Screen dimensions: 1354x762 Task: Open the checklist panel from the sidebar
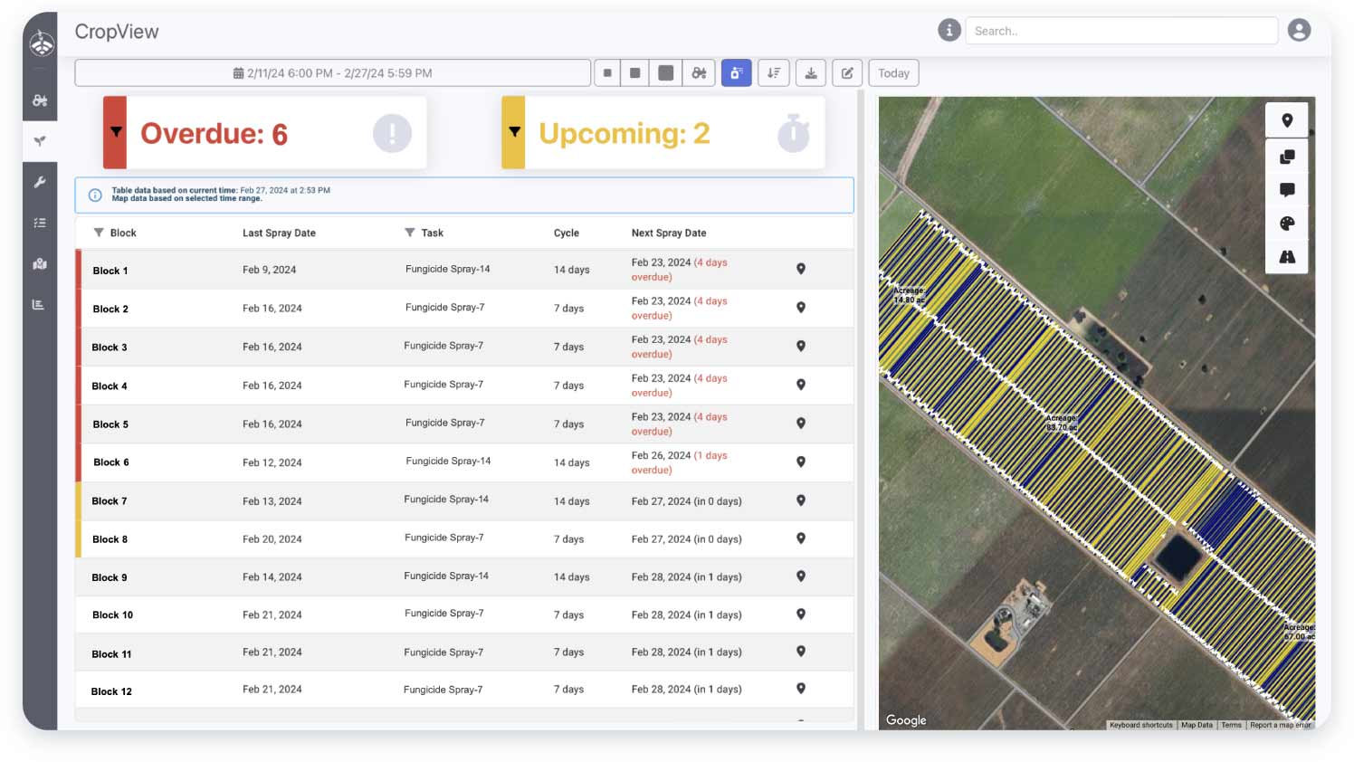pyautogui.click(x=40, y=223)
